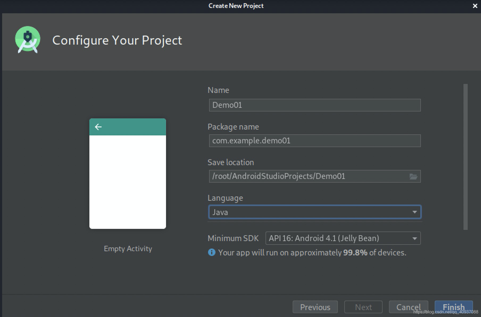The image size is (481, 317).
Task: Click the Package name label
Action: 233,127
